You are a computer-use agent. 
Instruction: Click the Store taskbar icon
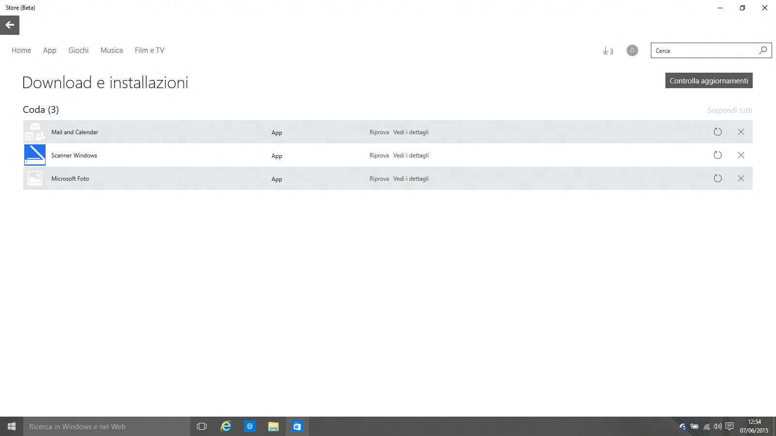[297, 426]
